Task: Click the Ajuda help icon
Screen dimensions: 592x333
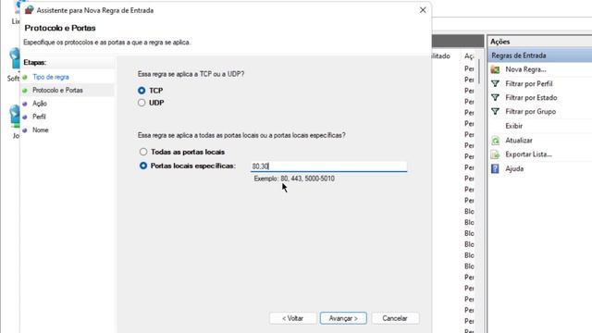Action: [x=495, y=168]
